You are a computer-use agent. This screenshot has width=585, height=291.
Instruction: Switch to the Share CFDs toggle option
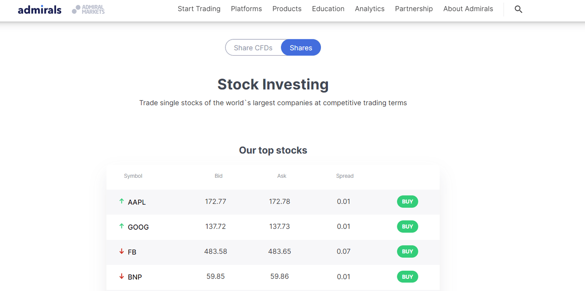click(x=253, y=47)
